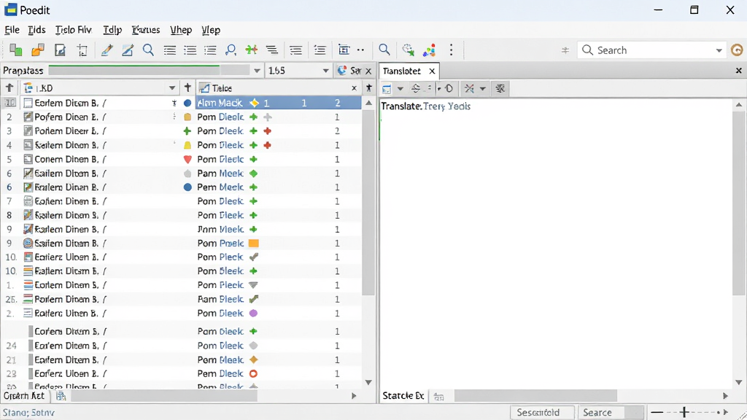
Task: Click the purple circle marker in the list
Action: pyautogui.click(x=253, y=314)
